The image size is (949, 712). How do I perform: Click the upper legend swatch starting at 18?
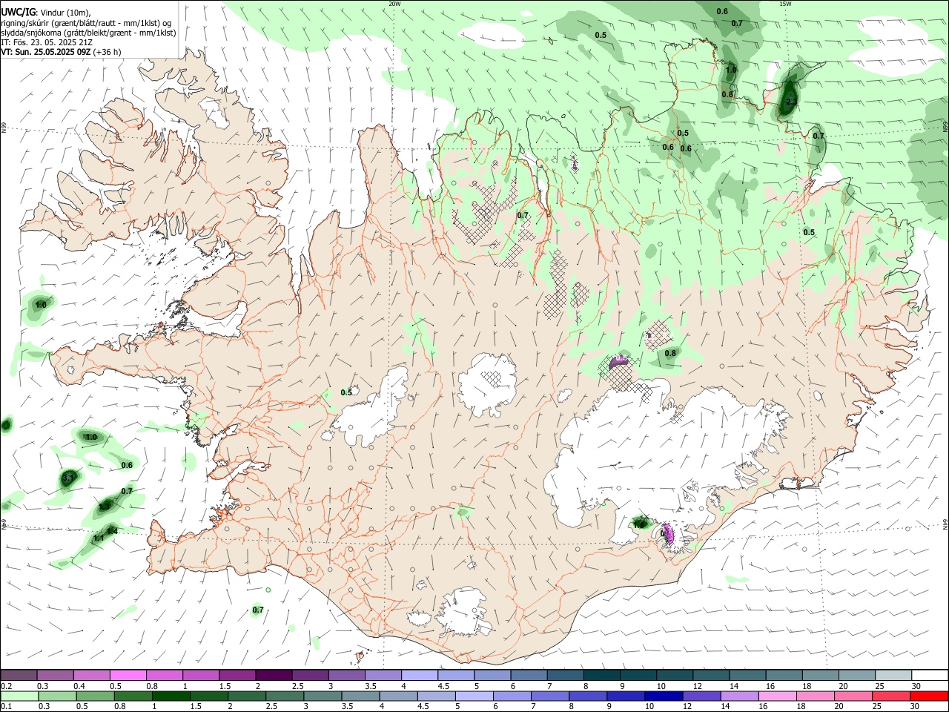pyautogui.click(x=820, y=675)
